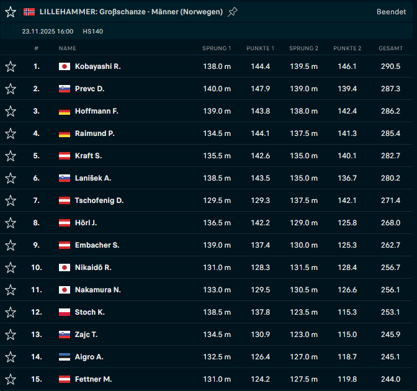
Task: Click the SPRUNG 1 column header
Action: pos(217,48)
